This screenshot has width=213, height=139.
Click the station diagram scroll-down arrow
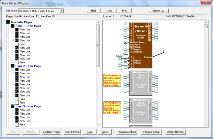pos(206,125)
